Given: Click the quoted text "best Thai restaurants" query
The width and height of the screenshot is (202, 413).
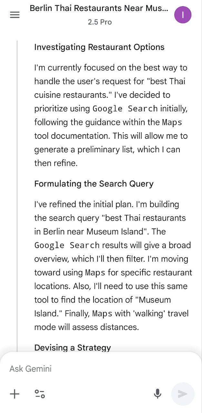Looking at the screenshot, I should [x=144, y=218].
